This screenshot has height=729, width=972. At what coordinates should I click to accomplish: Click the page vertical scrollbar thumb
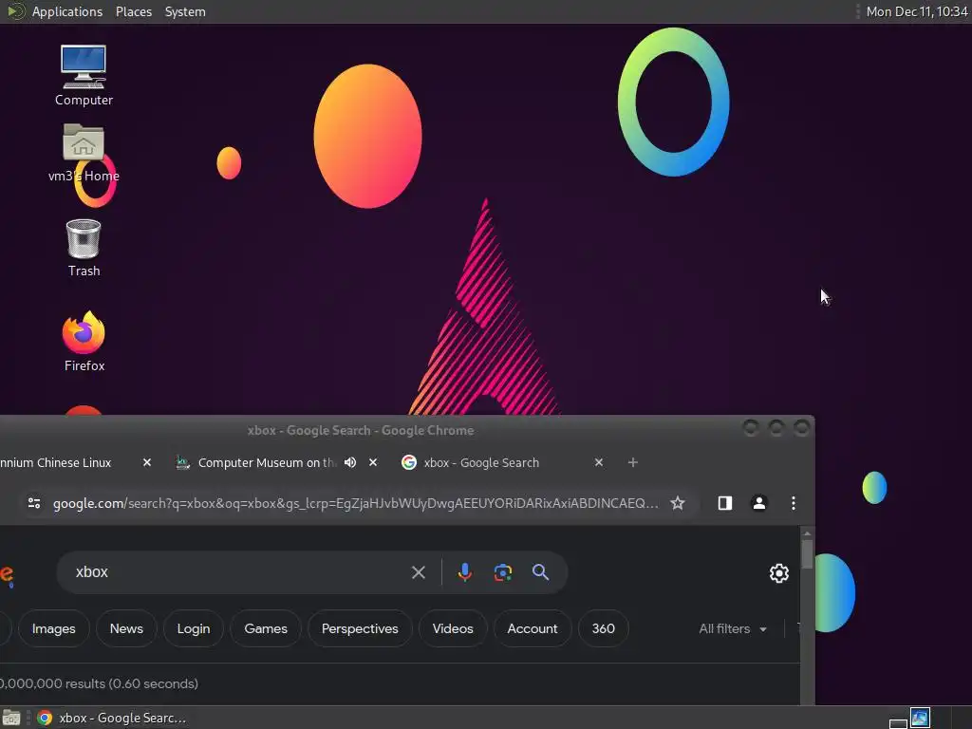point(807,554)
